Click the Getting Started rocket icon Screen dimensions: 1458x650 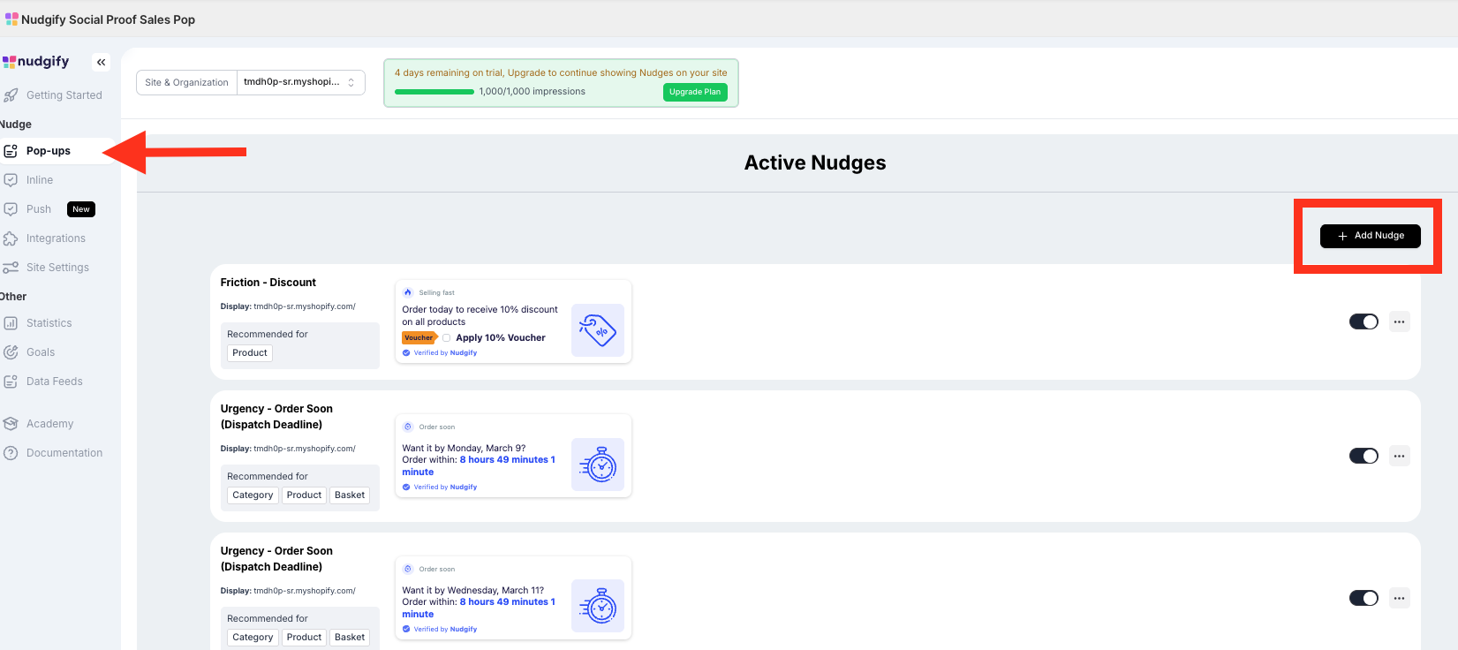11,95
